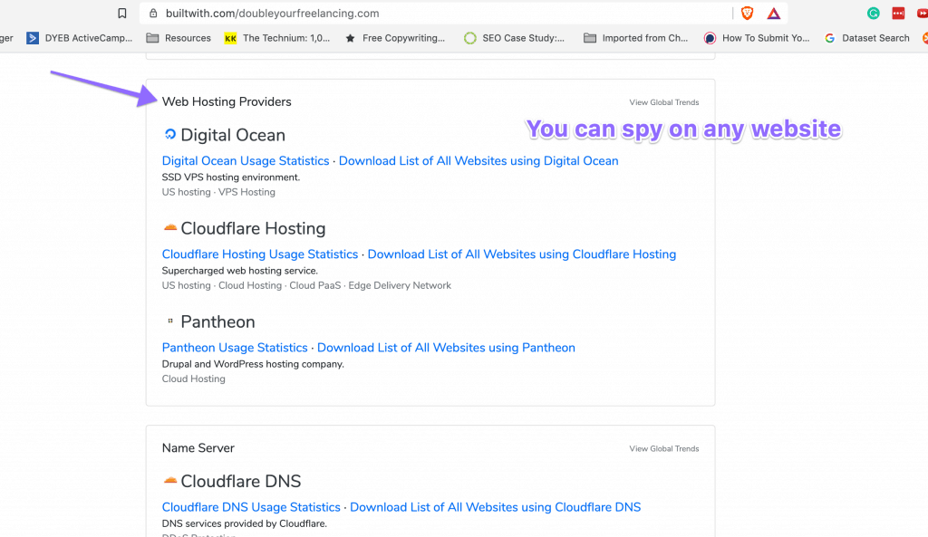Open the Resources bookmarks folder
Screen dimensions: 928x537
point(179,38)
